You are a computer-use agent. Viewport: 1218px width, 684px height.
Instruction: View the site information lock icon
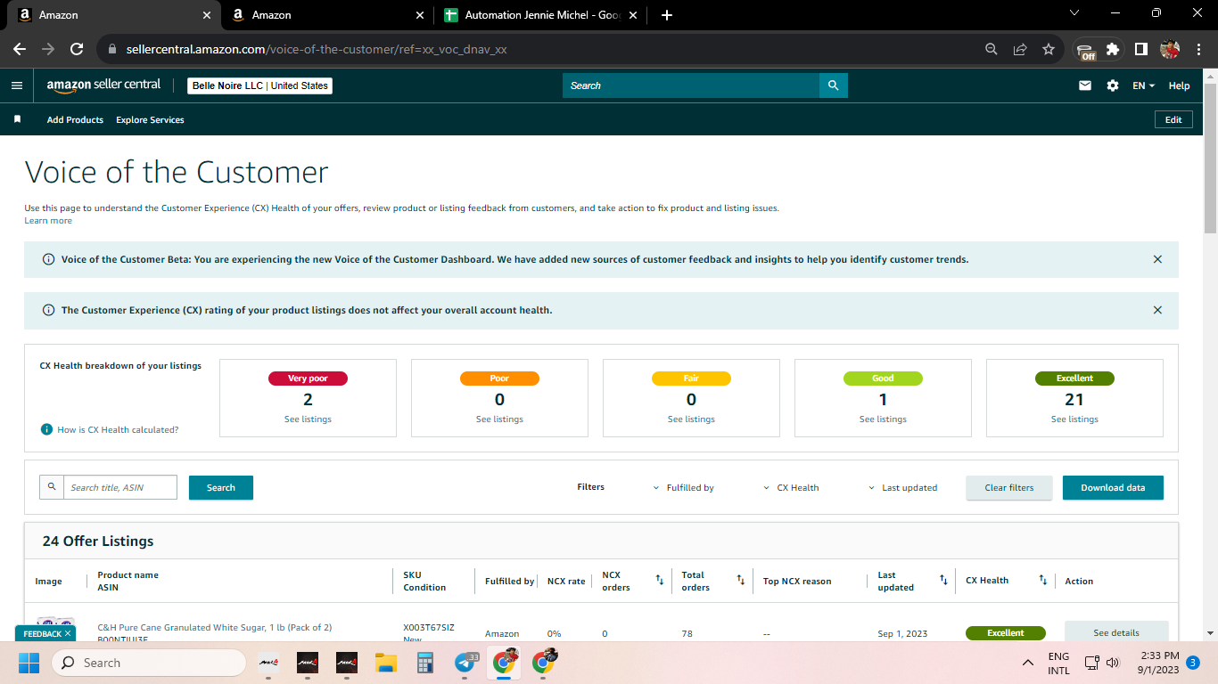click(112, 49)
